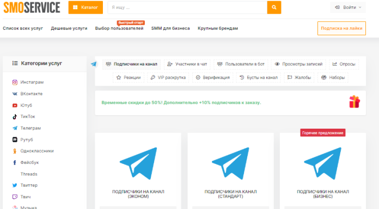Click Подписка на лайки button
The width and height of the screenshot is (379, 209).
point(341,28)
